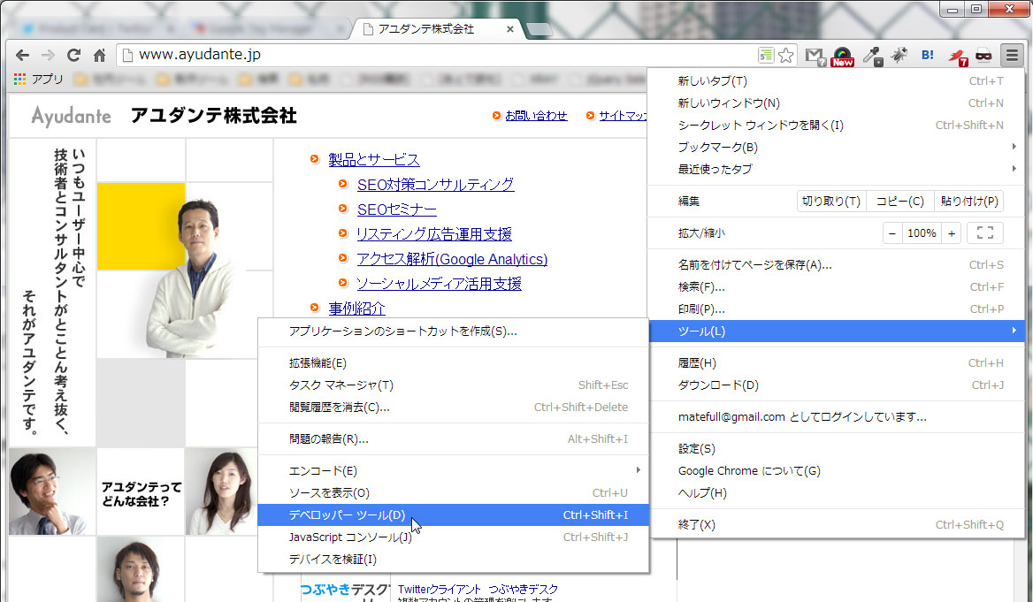Image resolution: width=1033 pixels, height=602 pixels.
Task: Open the Hatena Bookmark B! extension
Action: click(928, 56)
